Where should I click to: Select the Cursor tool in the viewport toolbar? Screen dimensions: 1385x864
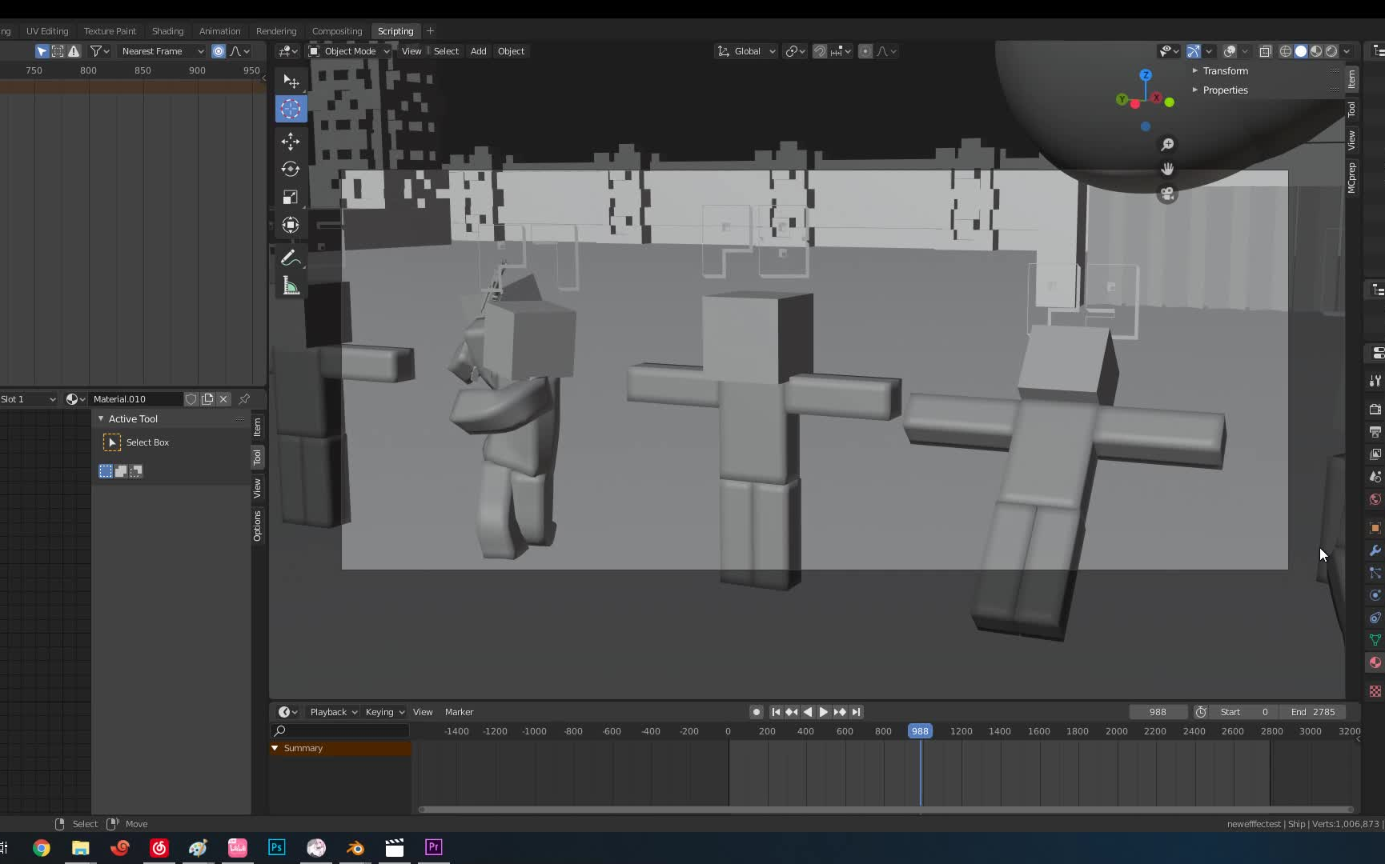coord(291,109)
